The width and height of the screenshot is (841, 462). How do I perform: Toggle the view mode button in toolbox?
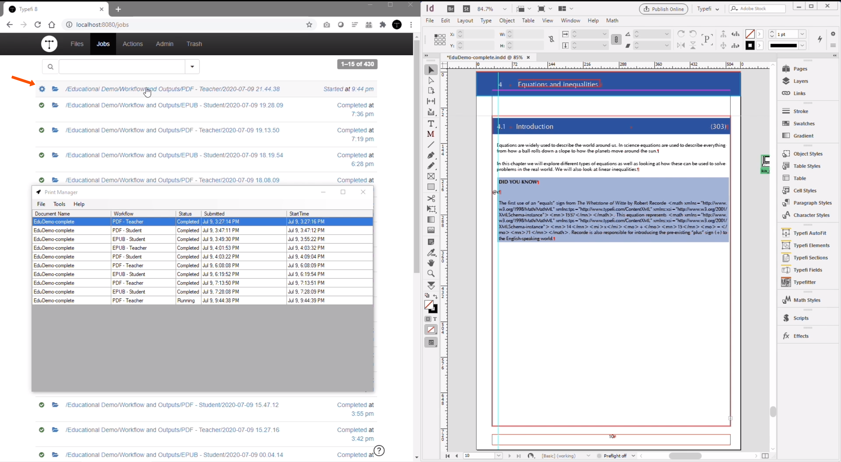(x=431, y=342)
